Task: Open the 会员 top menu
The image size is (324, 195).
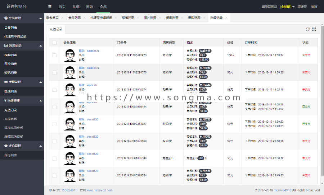Action: click(x=103, y=6)
